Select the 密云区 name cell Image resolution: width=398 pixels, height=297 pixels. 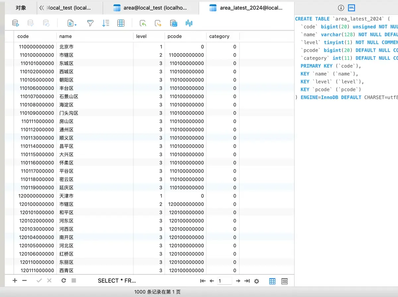pos(95,179)
